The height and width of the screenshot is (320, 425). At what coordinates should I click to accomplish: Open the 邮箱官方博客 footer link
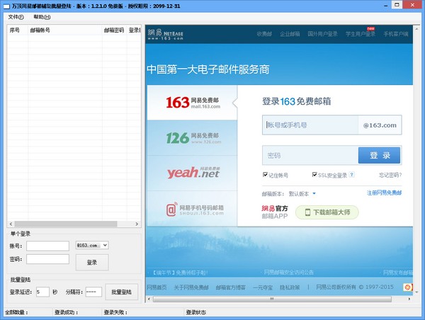coord(231,287)
